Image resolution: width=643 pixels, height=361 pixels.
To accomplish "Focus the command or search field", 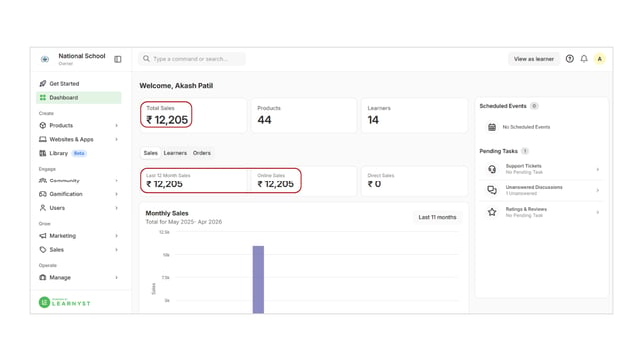I will [x=192, y=59].
